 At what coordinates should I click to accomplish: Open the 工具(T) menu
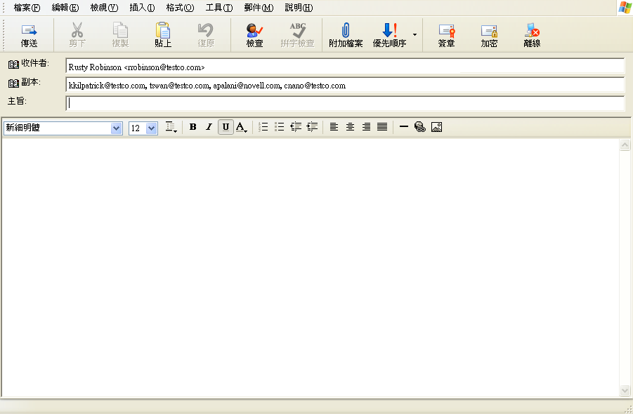coord(219,8)
